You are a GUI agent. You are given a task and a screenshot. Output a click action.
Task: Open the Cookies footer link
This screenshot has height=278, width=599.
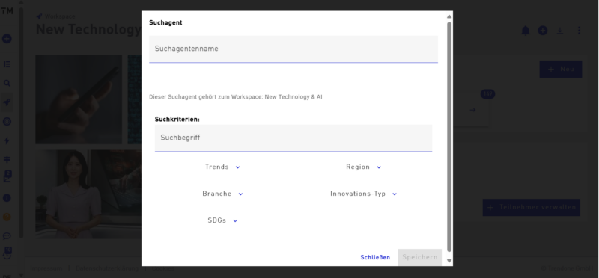point(162,268)
